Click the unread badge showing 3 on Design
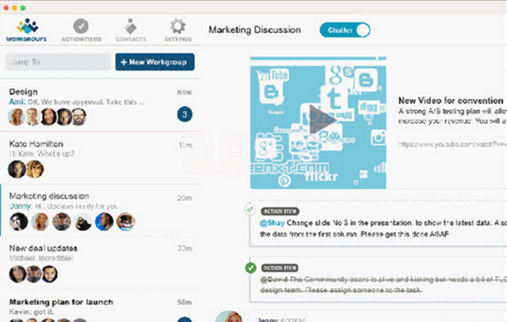The image size is (507, 322). click(x=184, y=114)
